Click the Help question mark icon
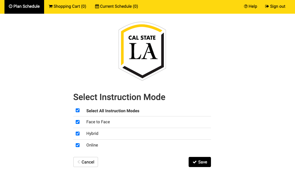This screenshot has height=187, width=295. pos(245,6)
